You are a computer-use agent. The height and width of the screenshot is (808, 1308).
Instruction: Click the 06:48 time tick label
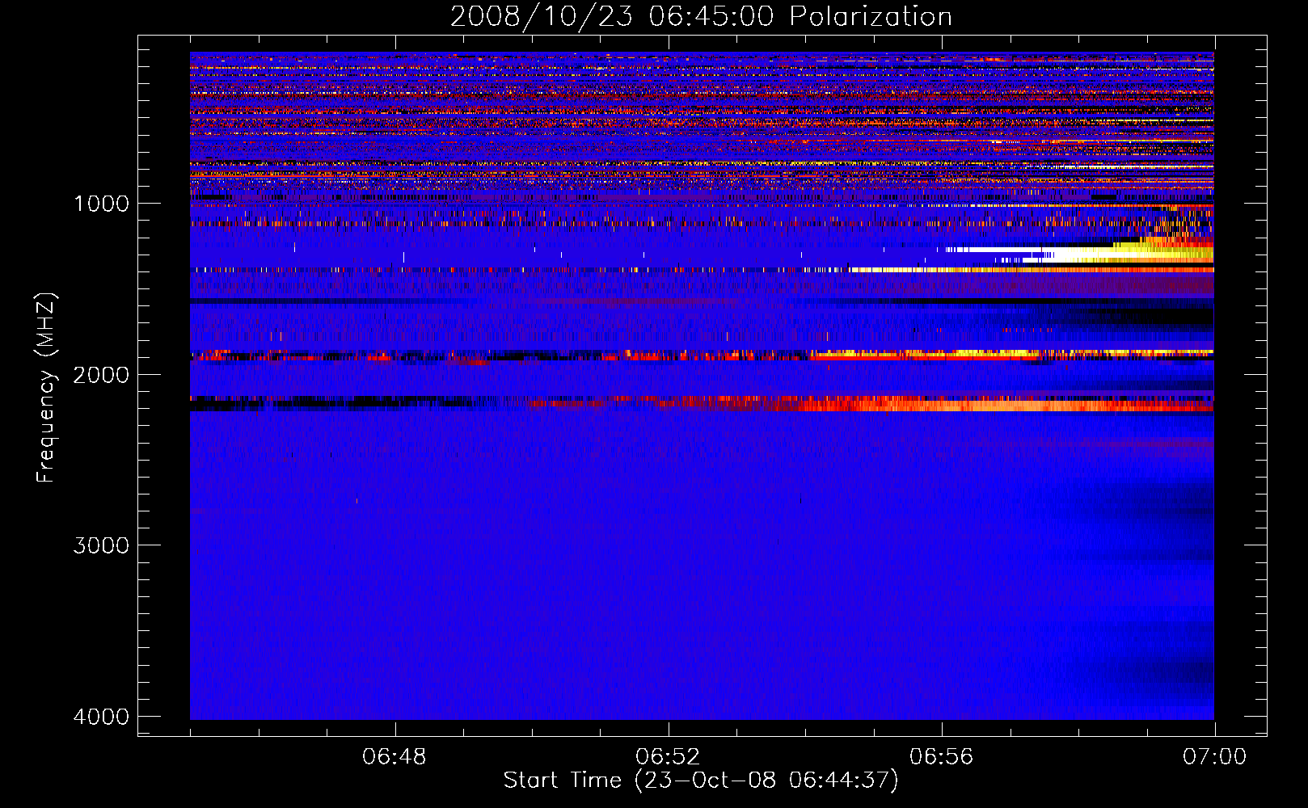point(395,757)
